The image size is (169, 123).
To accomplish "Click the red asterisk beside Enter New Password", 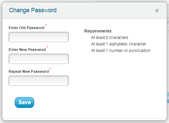I will point(47,47).
